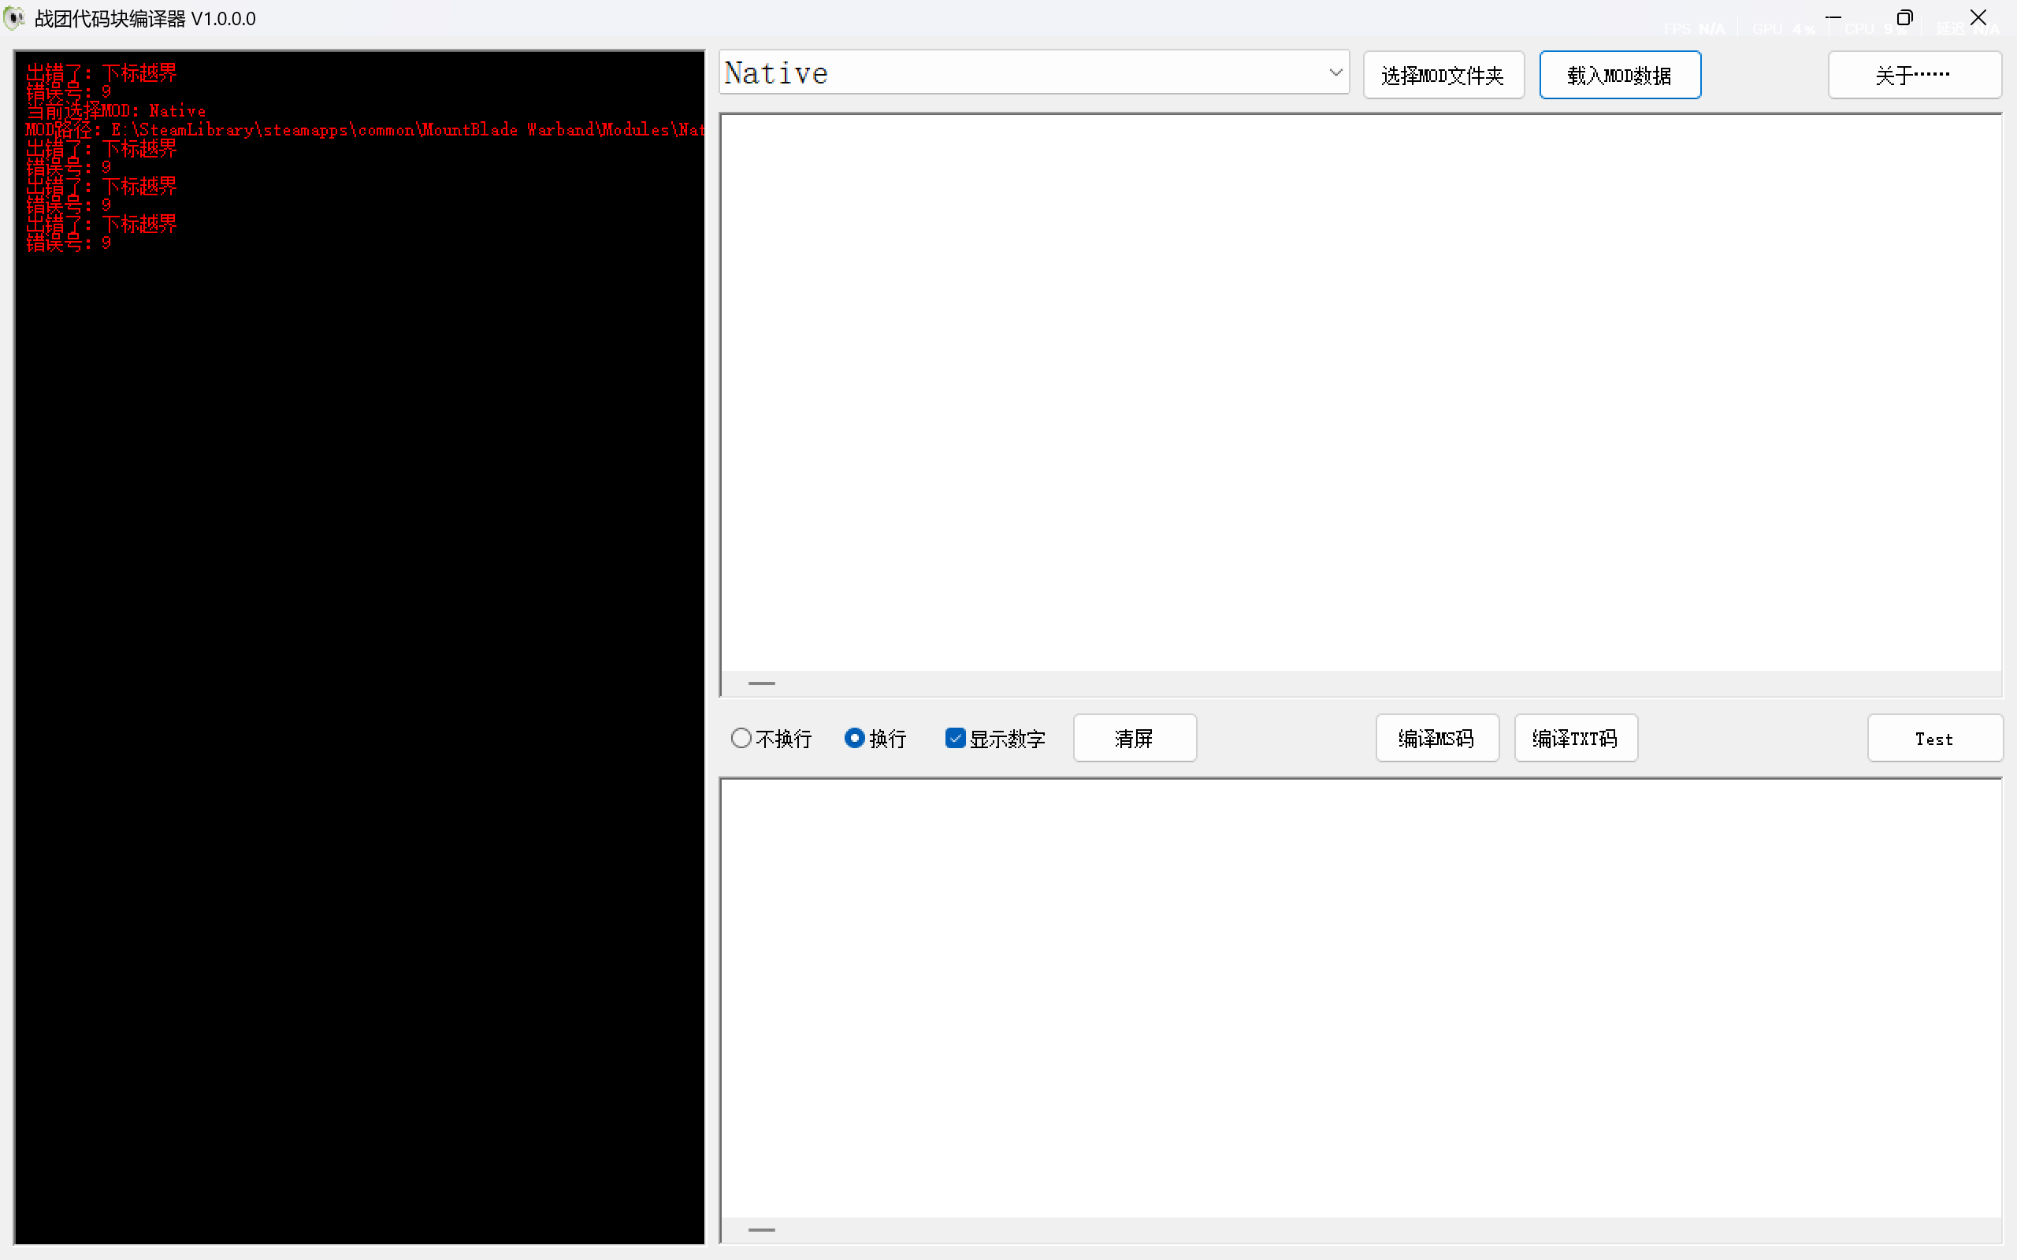The width and height of the screenshot is (2017, 1260).
Task: Click the lower editor horizontal scrollbar thumb
Action: pos(761,1230)
